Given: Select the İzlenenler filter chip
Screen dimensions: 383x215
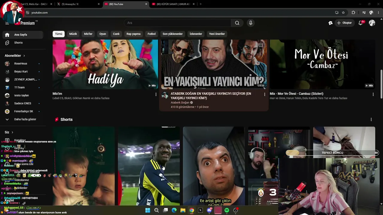Looking at the screenshot, I should [x=196, y=34].
